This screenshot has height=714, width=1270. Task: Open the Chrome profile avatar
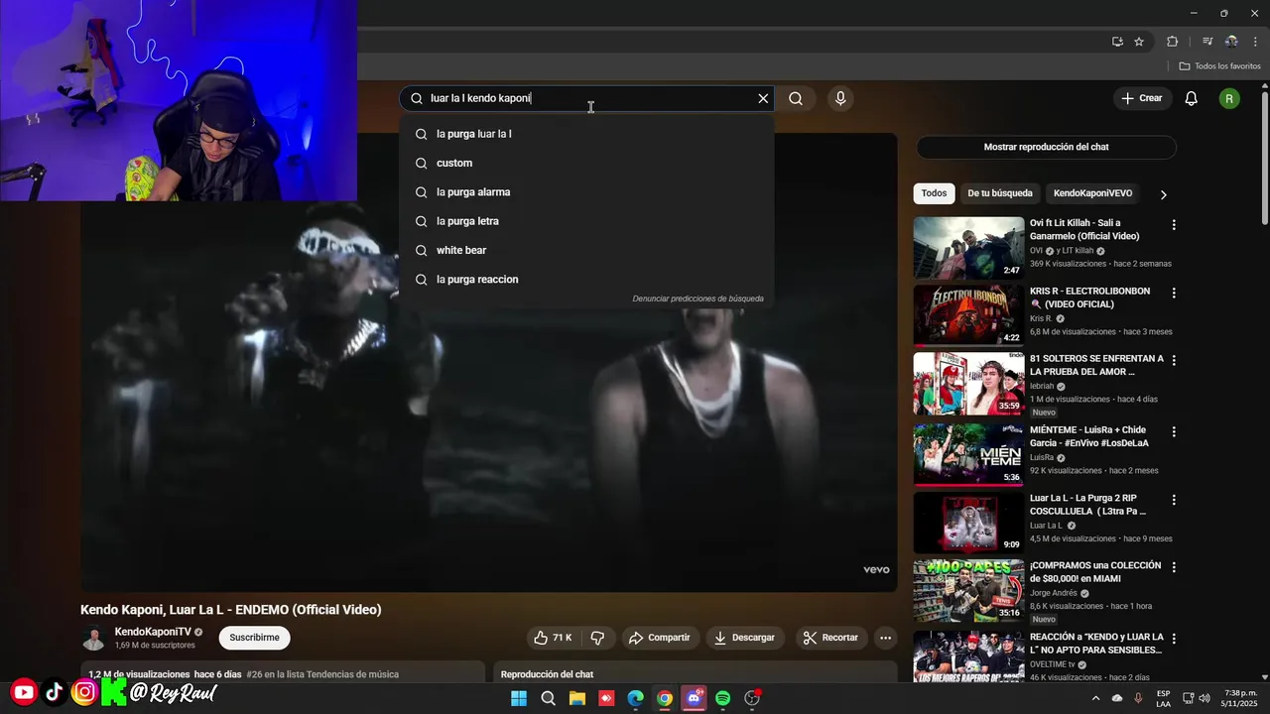tap(1231, 42)
